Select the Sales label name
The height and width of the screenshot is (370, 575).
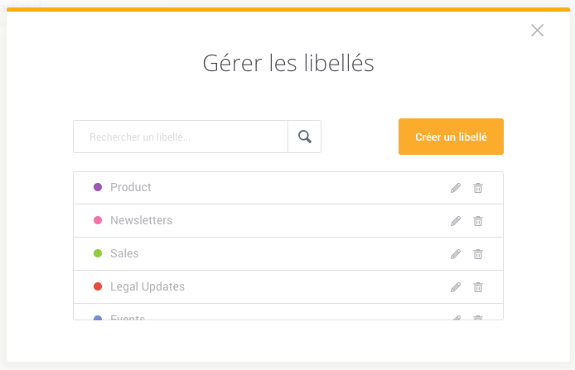point(124,253)
